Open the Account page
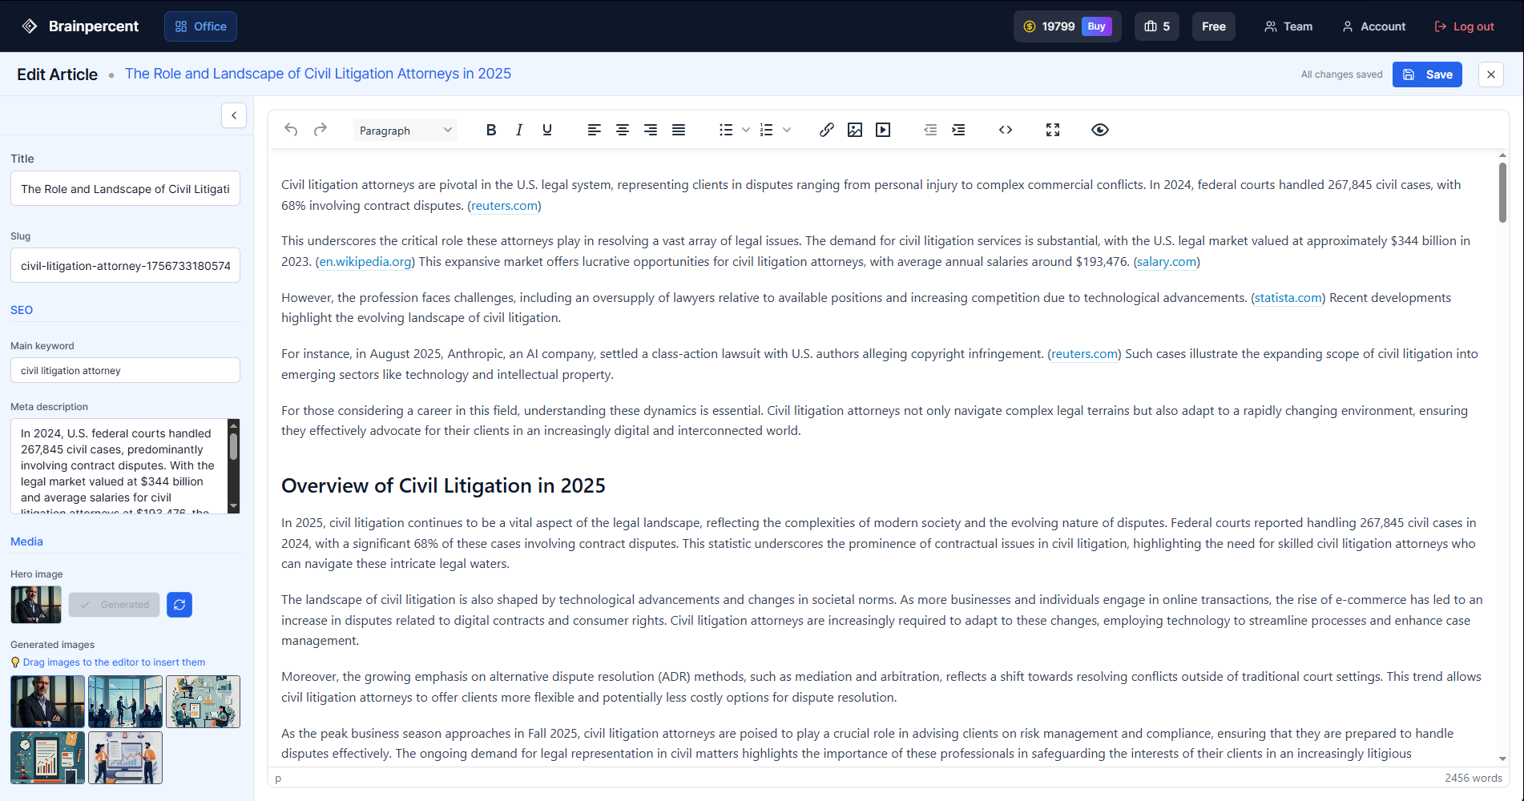The width and height of the screenshot is (1524, 801). tap(1373, 26)
